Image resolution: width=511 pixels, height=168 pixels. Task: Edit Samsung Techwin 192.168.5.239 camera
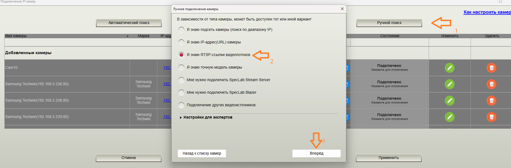tap(449, 117)
